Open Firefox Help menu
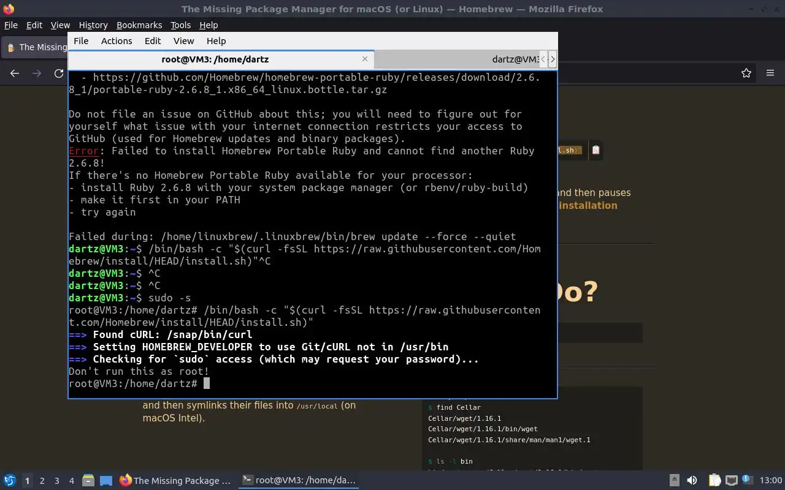The image size is (785, 490). click(209, 25)
